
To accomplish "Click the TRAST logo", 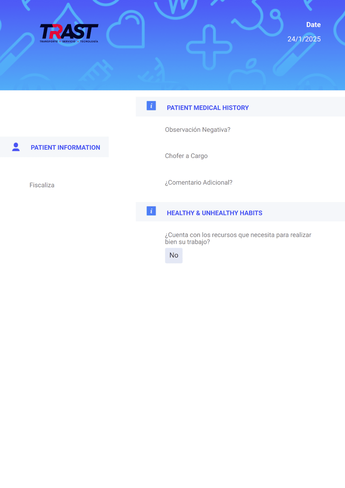I will tap(69, 33).
